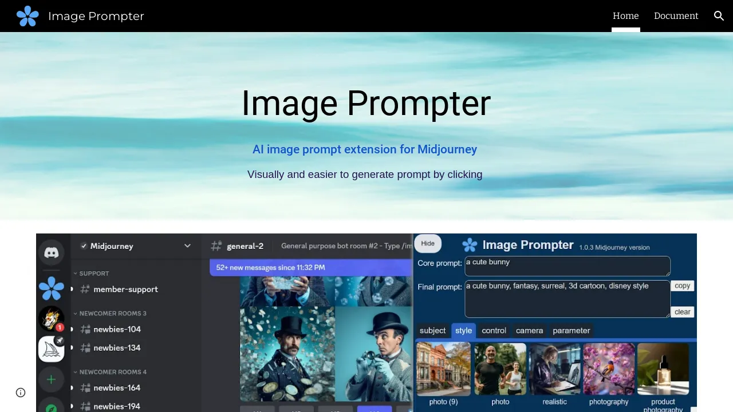Select the Midjourney sailboat server icon
The height and width of the screenshot is (412, 733).
pos(51,348)
